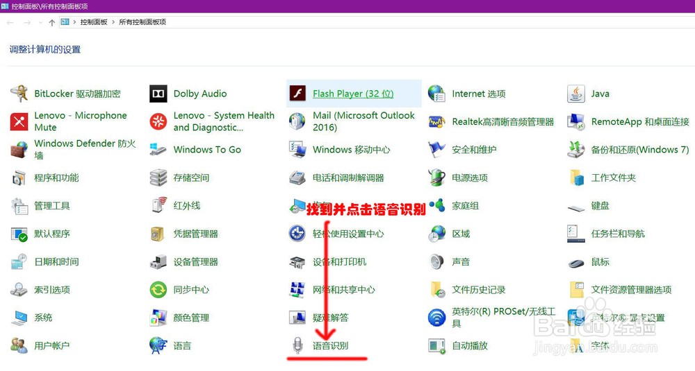The image size is (695, 371).
Task: Open the 区域 link
Action: click(x=461, y=234)
